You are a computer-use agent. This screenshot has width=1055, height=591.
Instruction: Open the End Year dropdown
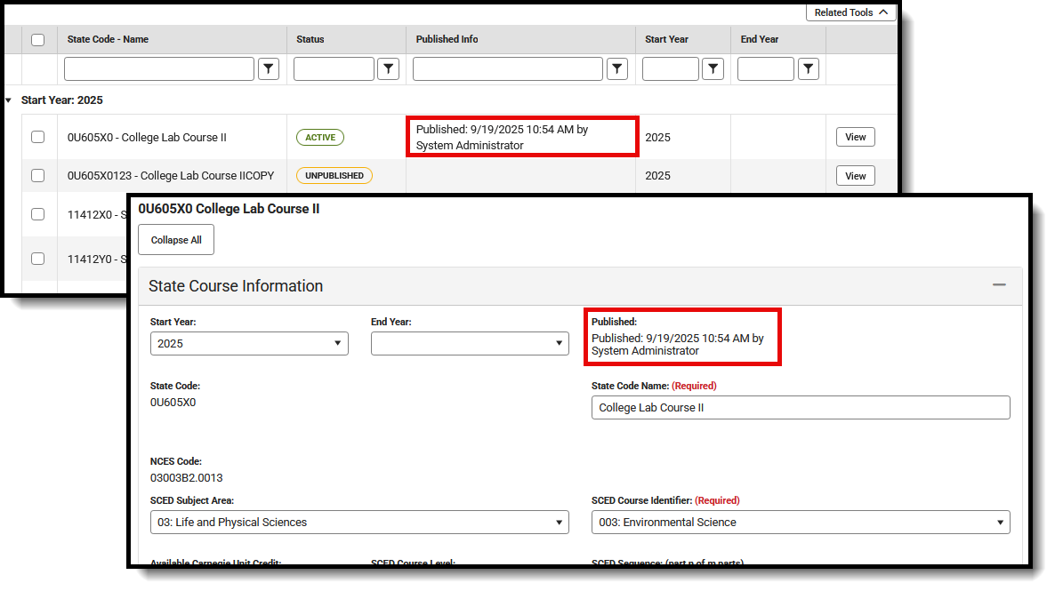click(x=470, y=343)
